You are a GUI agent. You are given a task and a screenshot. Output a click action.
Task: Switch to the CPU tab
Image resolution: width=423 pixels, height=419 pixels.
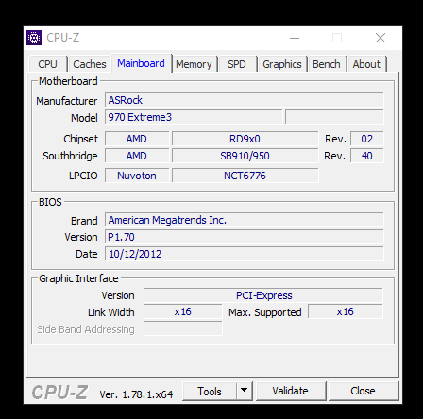point(48,64)
